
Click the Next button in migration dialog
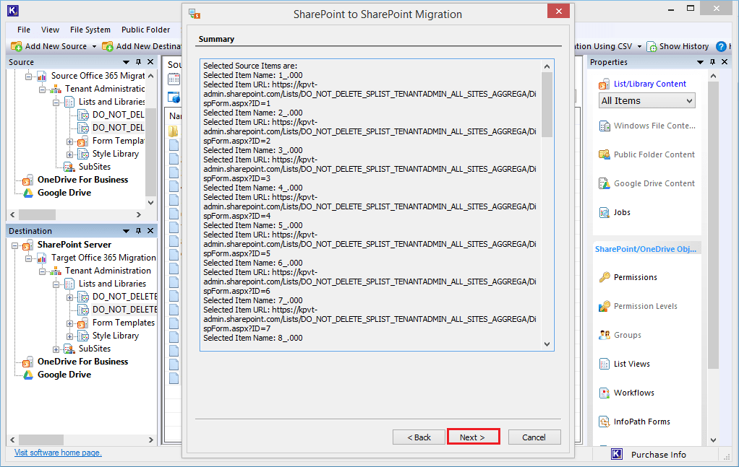(473, 437)
